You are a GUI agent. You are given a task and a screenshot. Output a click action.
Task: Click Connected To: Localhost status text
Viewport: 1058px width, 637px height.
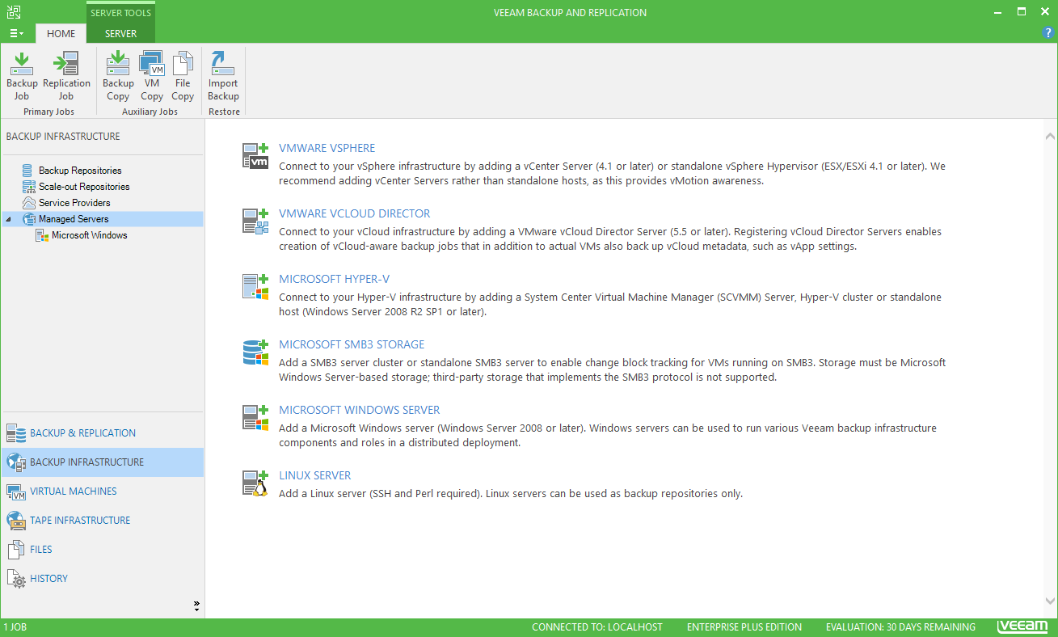(x=597, y=627)
